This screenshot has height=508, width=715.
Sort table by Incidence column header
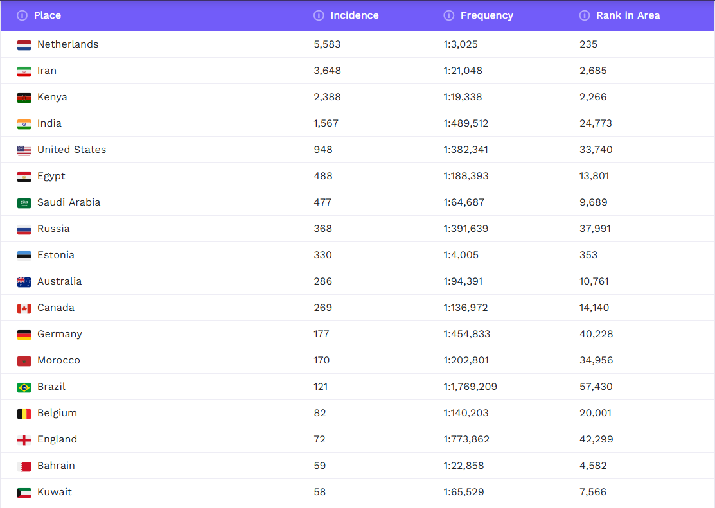(x=354, y=15)
